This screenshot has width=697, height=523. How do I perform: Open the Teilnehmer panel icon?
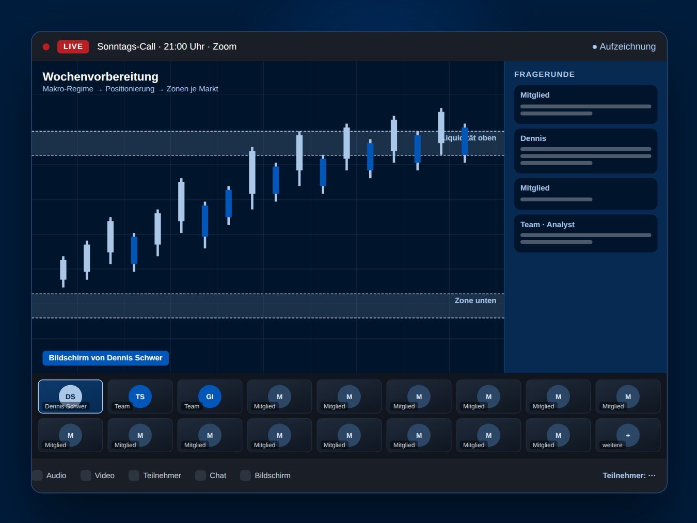[x=134, y=476]
